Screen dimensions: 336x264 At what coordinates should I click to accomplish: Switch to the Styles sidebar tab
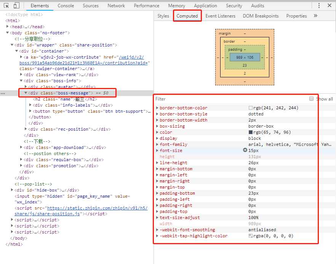(163, 16)
